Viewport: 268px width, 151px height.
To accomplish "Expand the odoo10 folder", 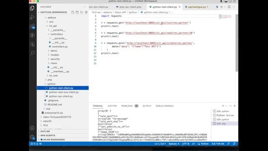I will pos(47,121).
